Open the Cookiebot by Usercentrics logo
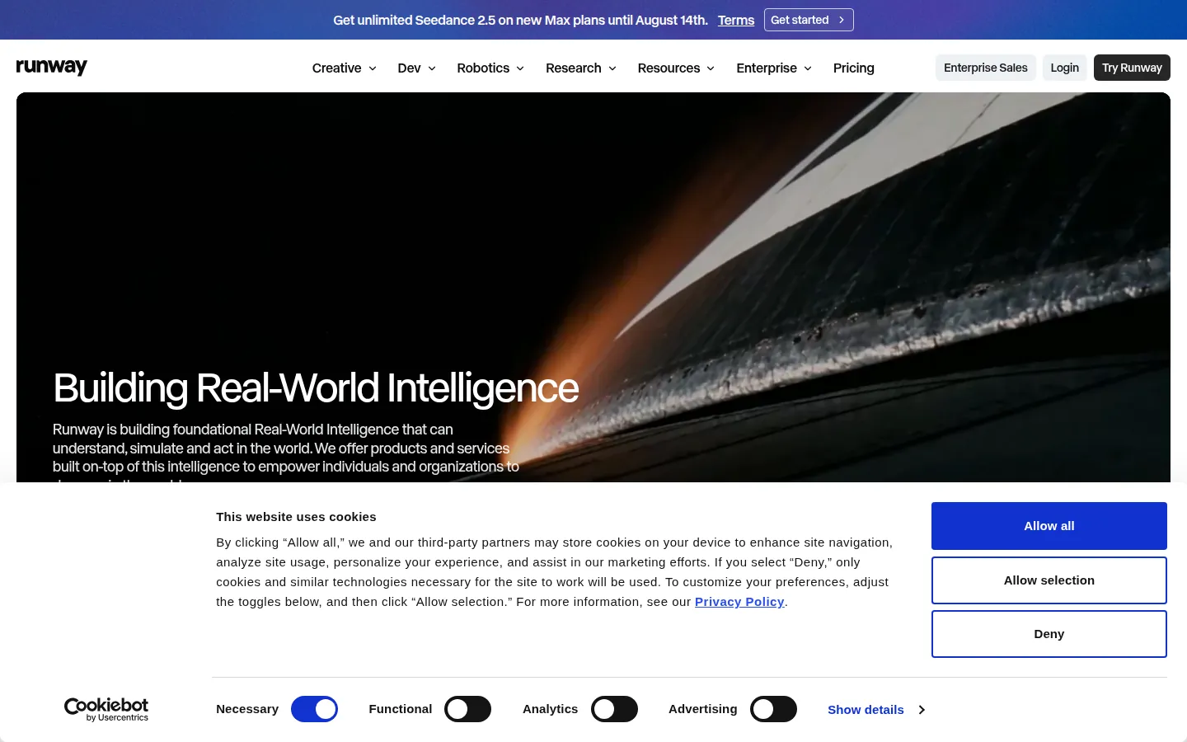The image size is (1187, 742). pos(106,710)
